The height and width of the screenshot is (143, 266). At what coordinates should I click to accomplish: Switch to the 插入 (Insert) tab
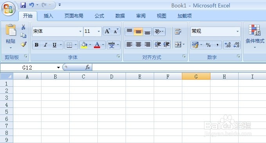(49, 16)
